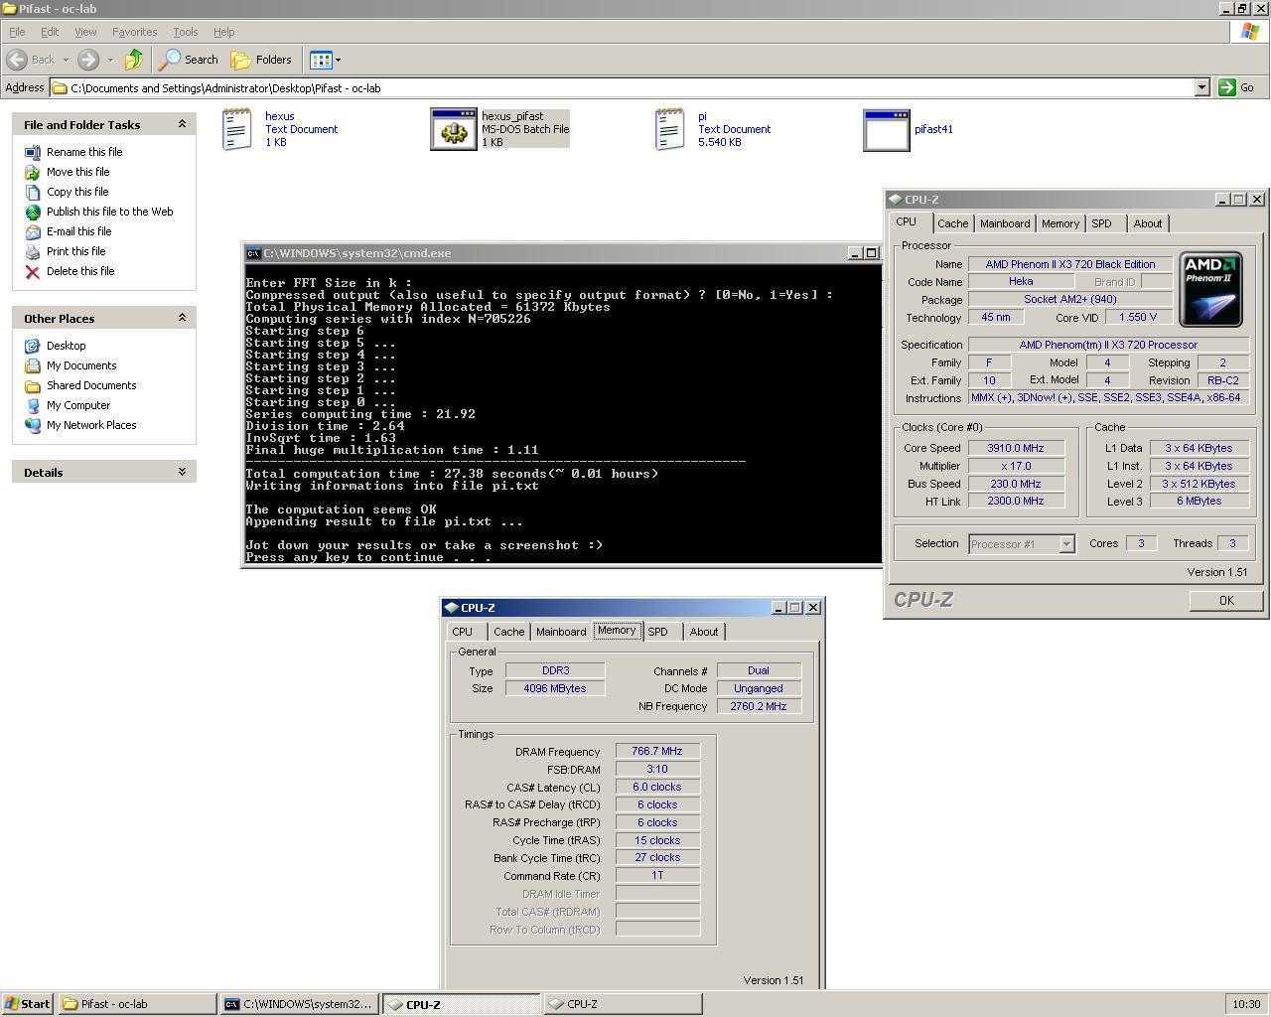This screenshot has width=1271, height=1017.
Task: Click the Delete this file red X icon
Action: pos(33,271)
